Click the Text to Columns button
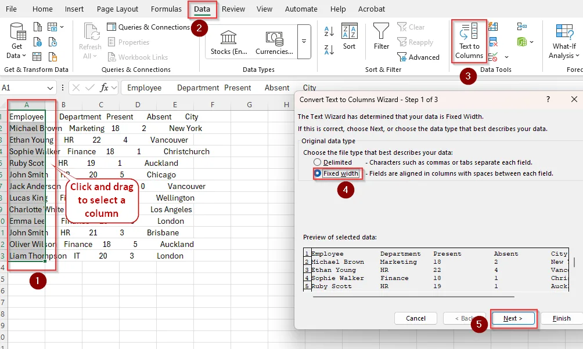Image resolution: width=583 pixels, height=349 pixels. (469, 41)
